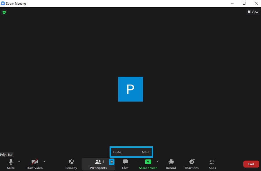The image size is (261, 171).
Task: Click the green encryption shield icon
Action: [x=4, y=12]
